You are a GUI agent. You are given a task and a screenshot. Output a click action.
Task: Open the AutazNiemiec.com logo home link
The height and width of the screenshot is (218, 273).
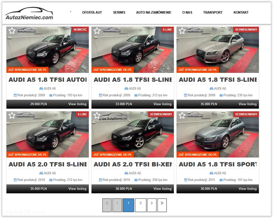click(29, 14)
